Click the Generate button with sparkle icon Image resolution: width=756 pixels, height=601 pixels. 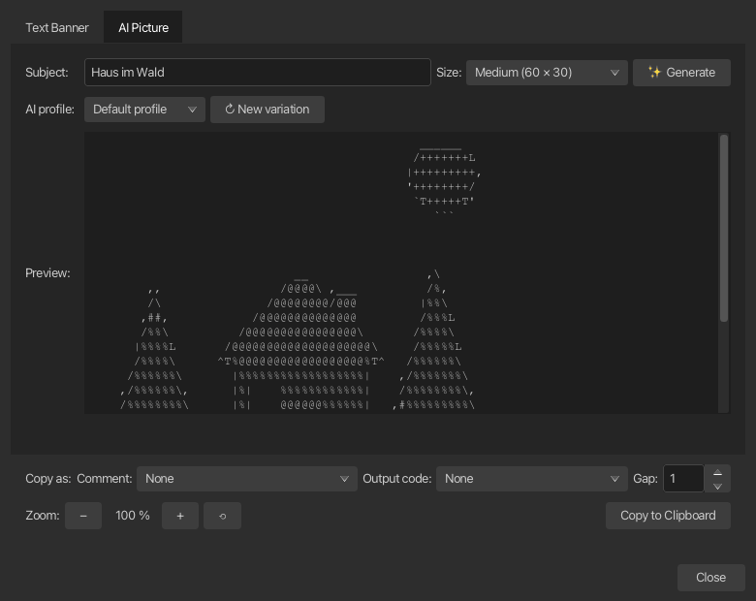681,73
